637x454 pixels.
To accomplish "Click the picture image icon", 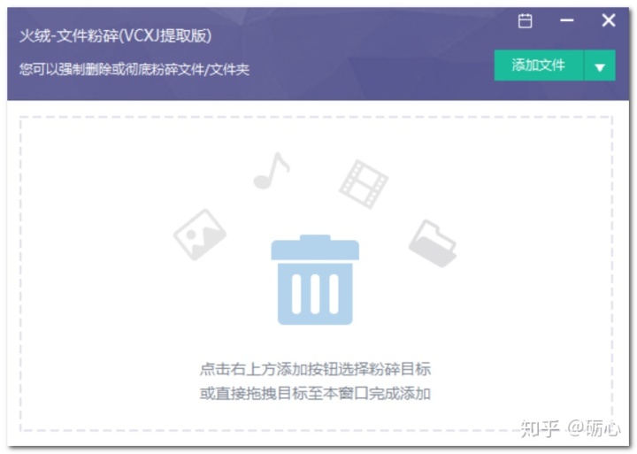I will coord(200,235).
